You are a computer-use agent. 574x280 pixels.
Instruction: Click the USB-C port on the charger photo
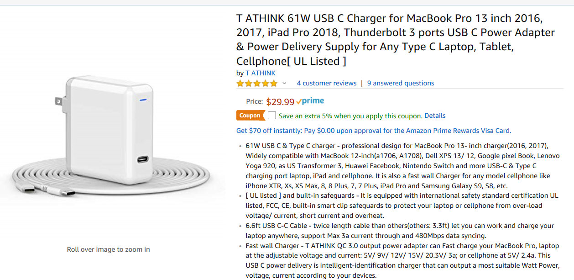142,160
